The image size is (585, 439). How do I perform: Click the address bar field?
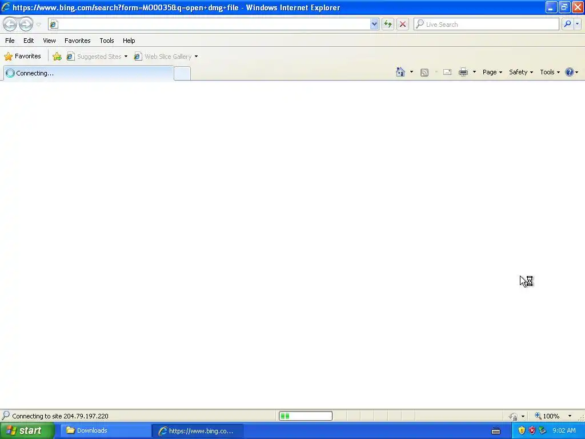point(214,24)
